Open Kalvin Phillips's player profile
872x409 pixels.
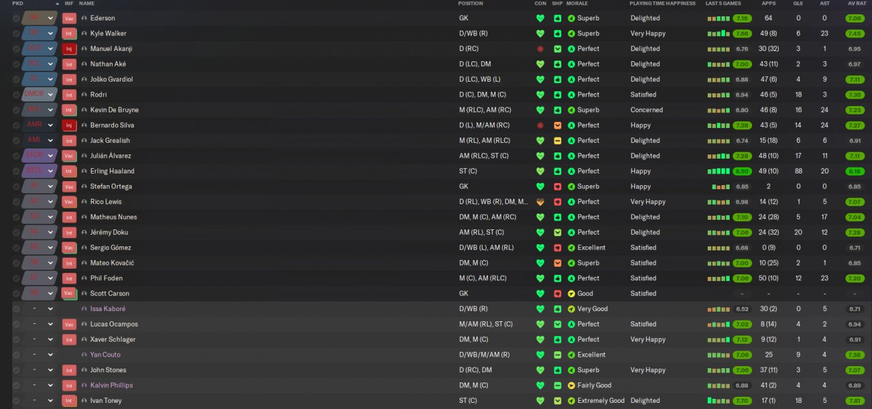(112, 386)
